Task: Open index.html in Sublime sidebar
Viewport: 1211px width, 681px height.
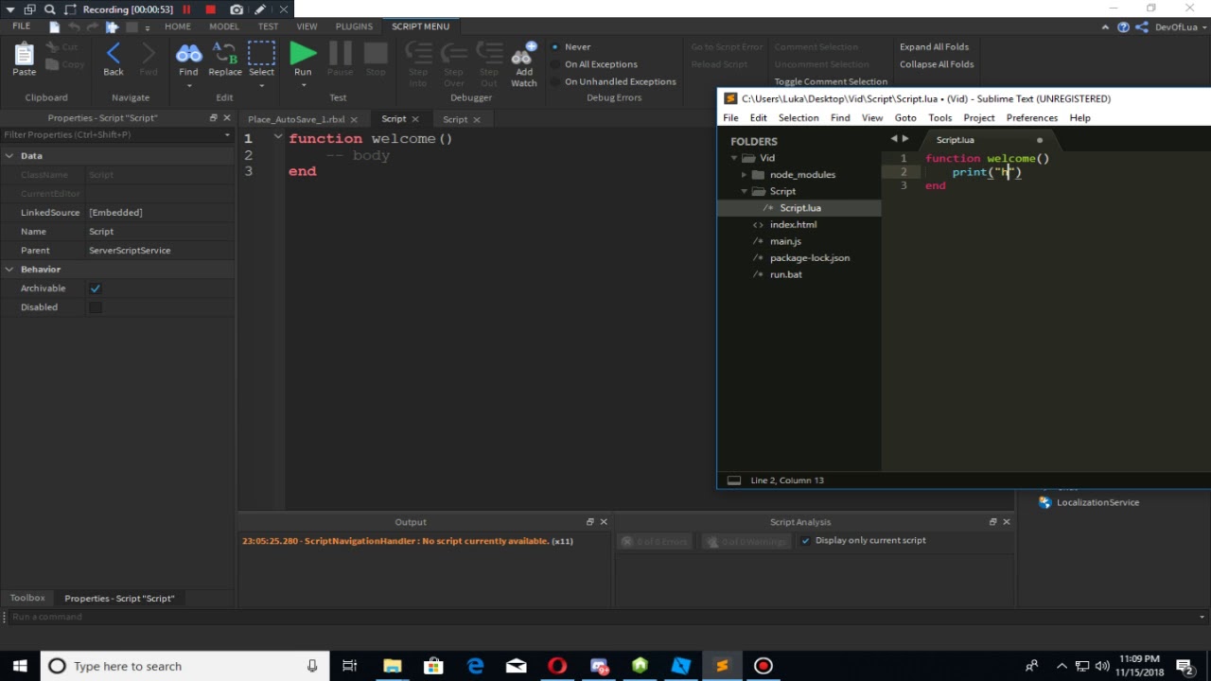Action: [793, 224]
